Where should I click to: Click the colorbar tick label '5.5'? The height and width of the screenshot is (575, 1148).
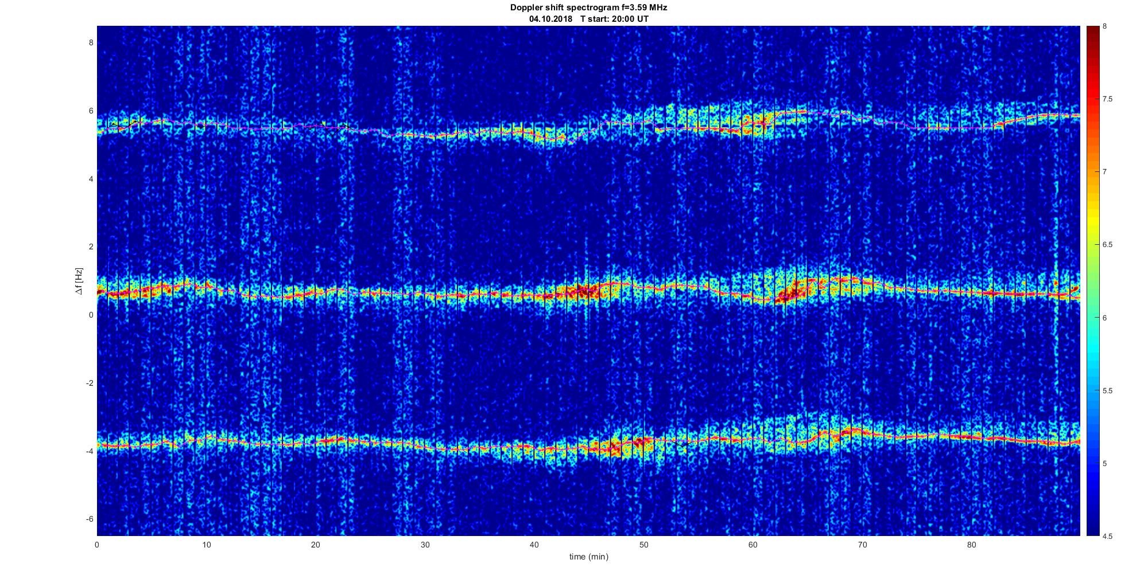[x=1108, y=391]
